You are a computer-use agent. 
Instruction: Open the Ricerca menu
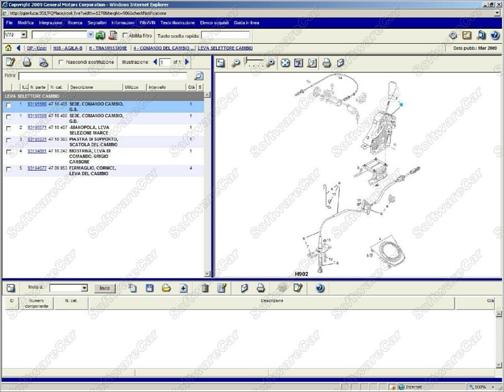(75, 23)
